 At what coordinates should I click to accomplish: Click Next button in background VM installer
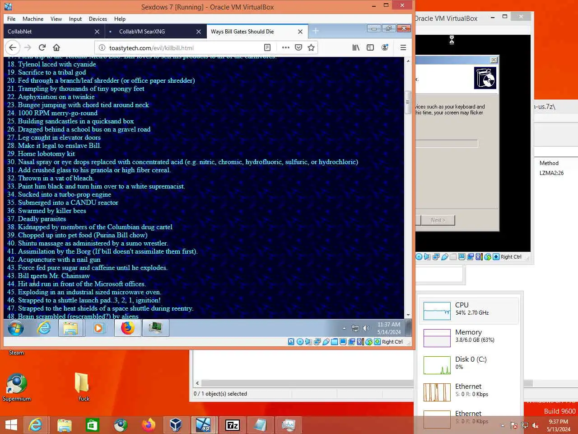(437, 220)
